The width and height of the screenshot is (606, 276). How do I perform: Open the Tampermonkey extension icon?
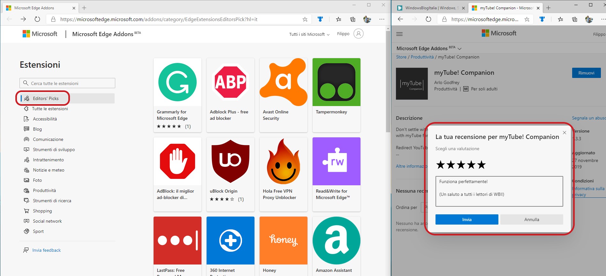coord(337,82)
